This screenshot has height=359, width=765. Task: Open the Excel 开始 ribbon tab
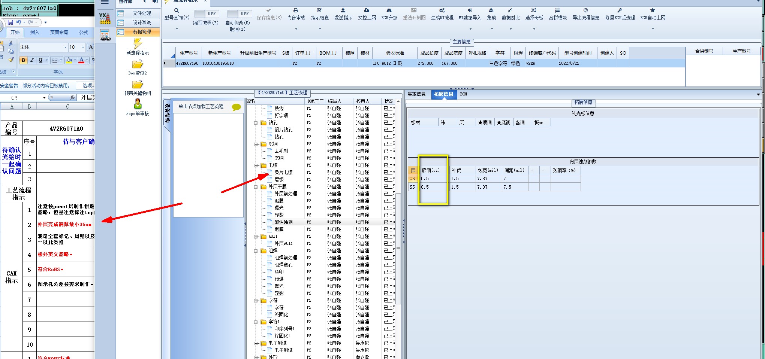click(x=15, y=33)
